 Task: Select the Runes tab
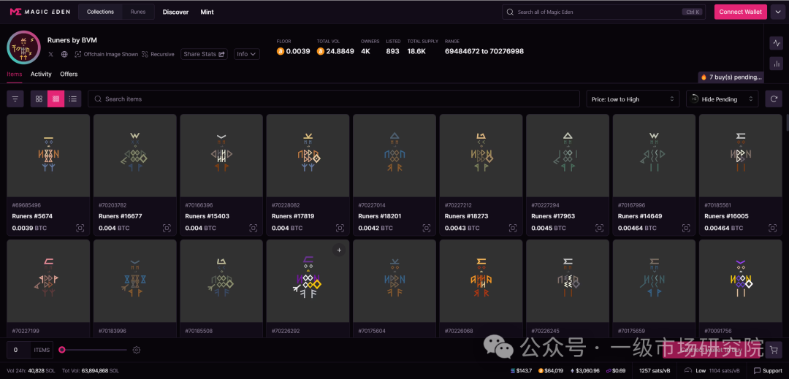point(138,12)
